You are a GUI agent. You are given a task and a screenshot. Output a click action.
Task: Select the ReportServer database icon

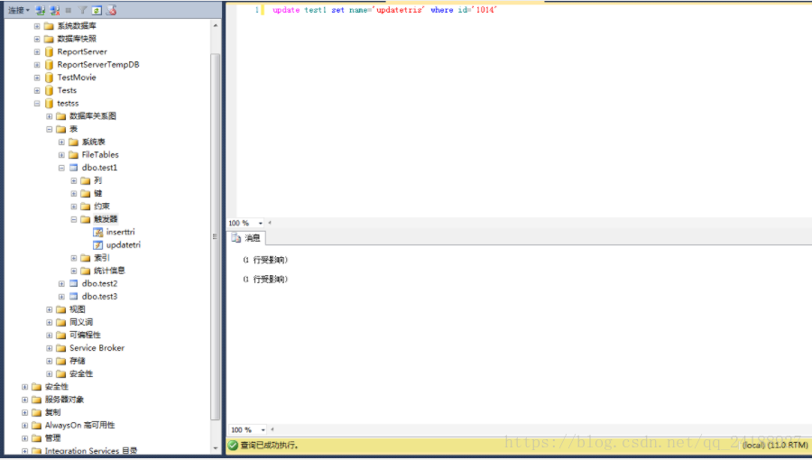(50, 51)
